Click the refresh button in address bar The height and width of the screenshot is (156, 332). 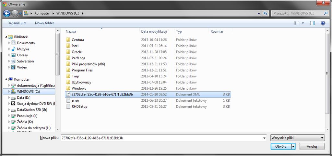pos(265,13)
